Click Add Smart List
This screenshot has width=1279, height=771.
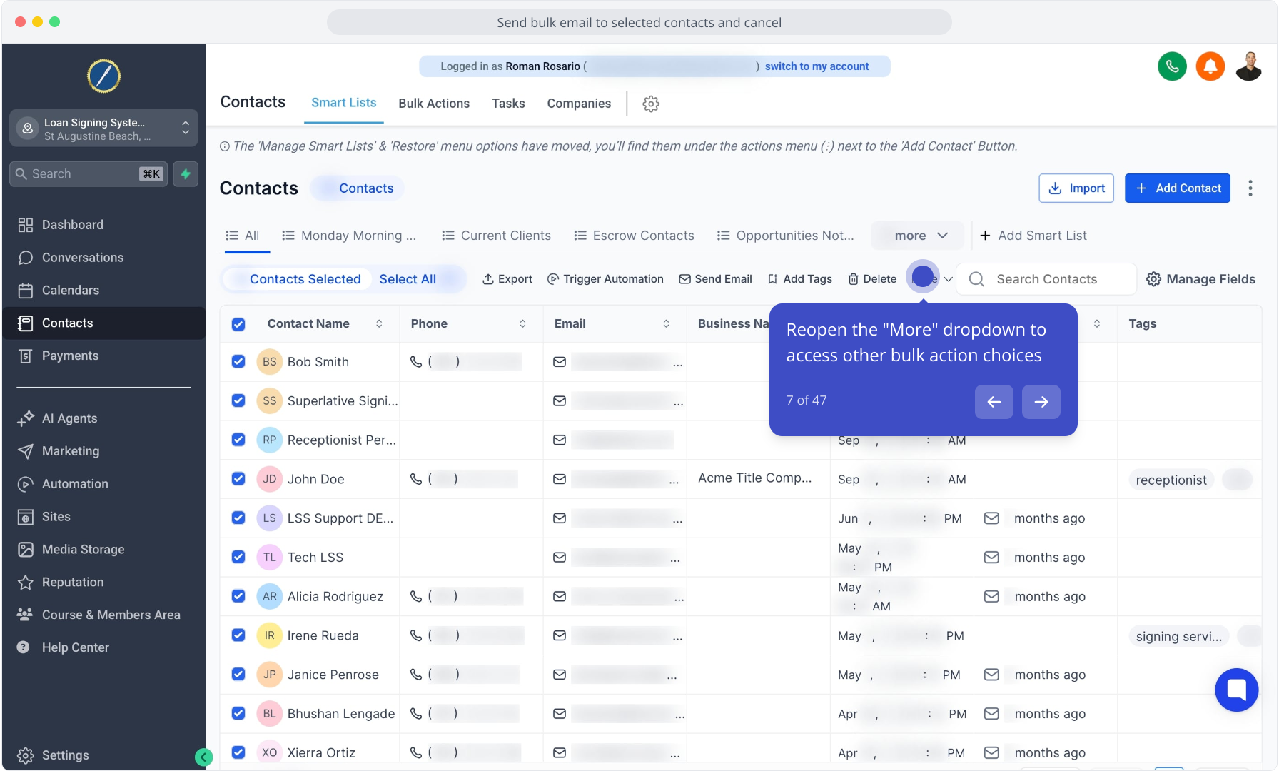(1033, 236)
